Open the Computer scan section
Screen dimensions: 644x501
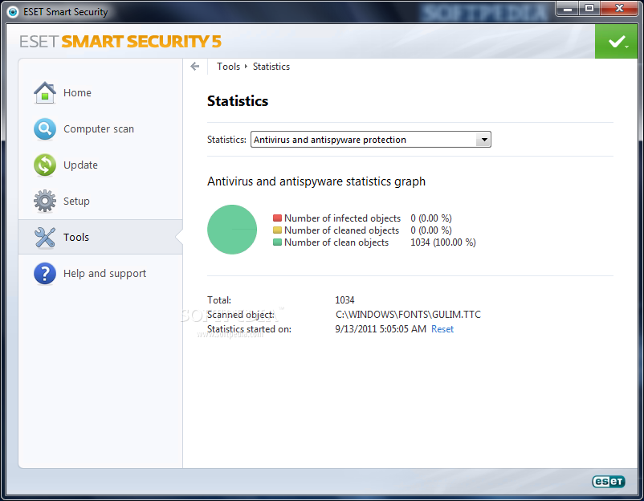(99, 129)
